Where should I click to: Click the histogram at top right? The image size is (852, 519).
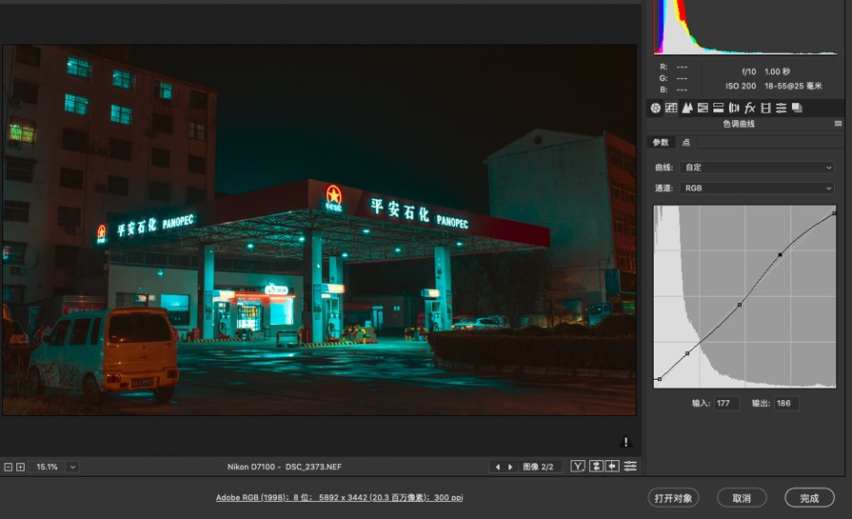click(x=745, y=28)
